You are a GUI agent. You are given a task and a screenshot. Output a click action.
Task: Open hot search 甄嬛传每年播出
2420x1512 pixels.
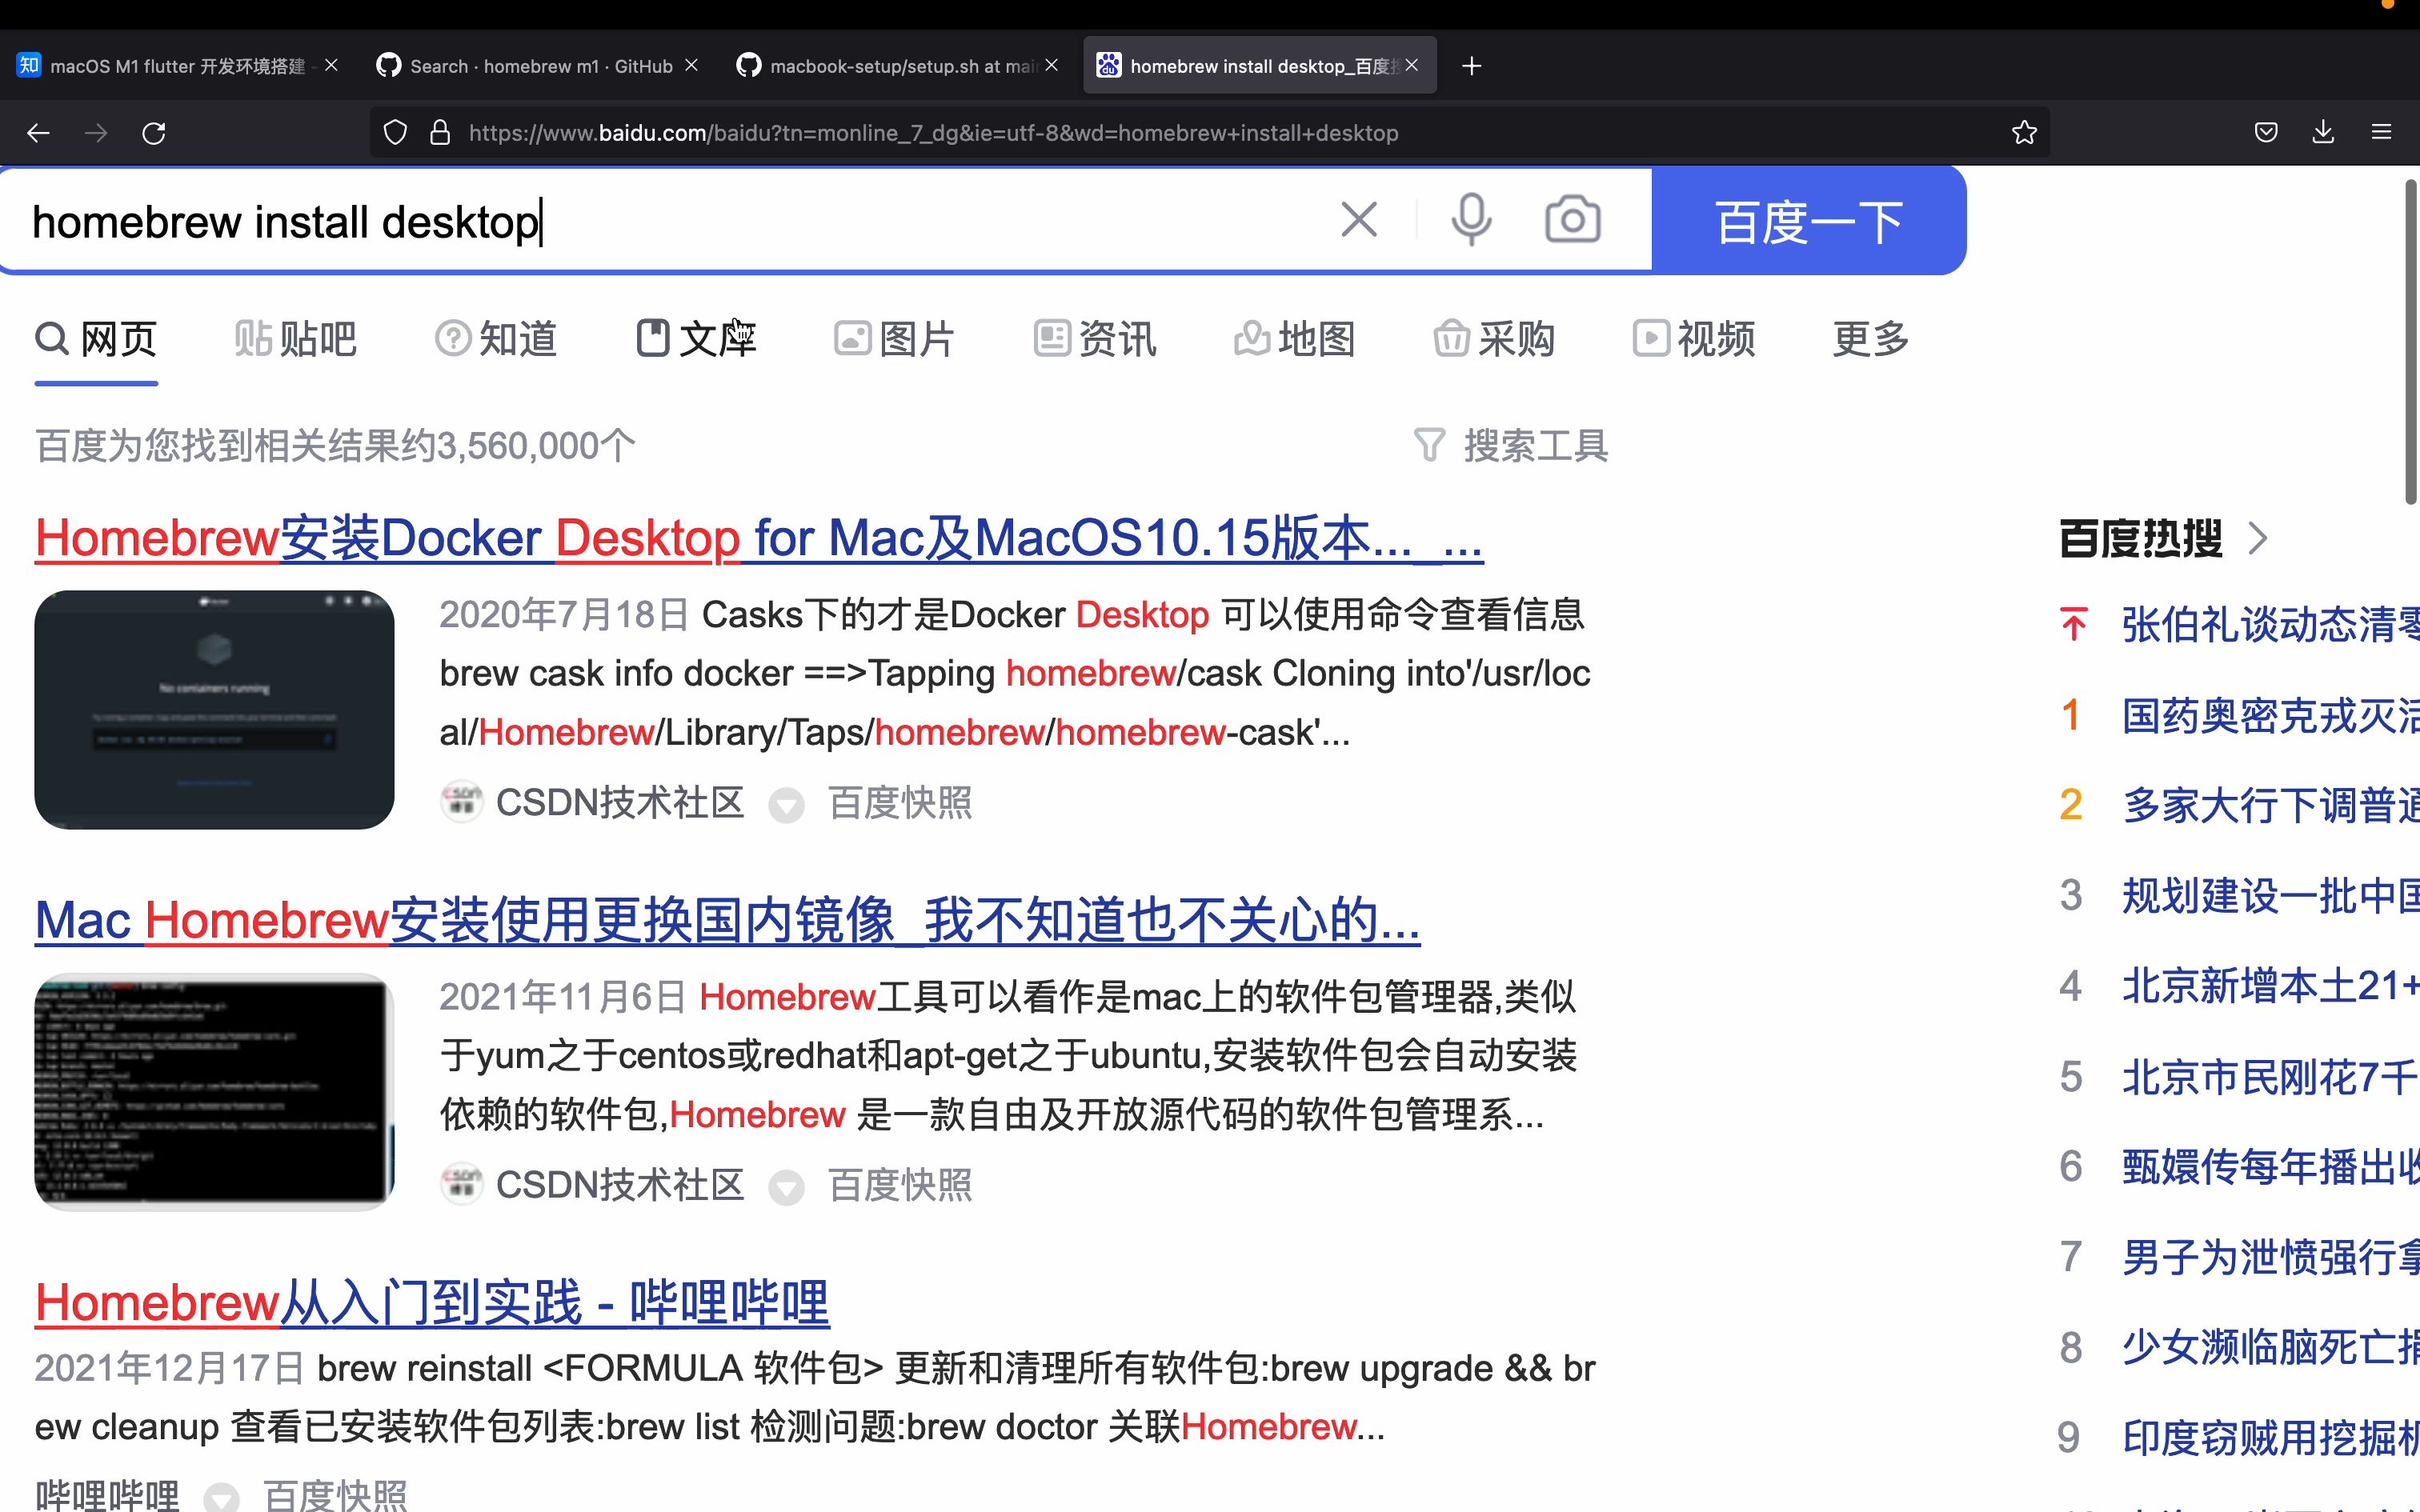[2270, 1166]
